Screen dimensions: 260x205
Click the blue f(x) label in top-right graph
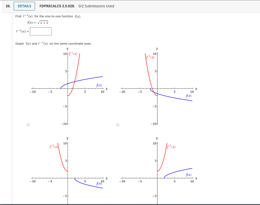pyautogui.click(x=188, y=96)
